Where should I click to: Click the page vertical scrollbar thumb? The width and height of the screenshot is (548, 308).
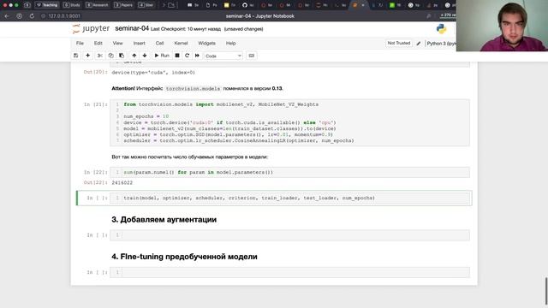pyautogui.click(x=545, y=291)
